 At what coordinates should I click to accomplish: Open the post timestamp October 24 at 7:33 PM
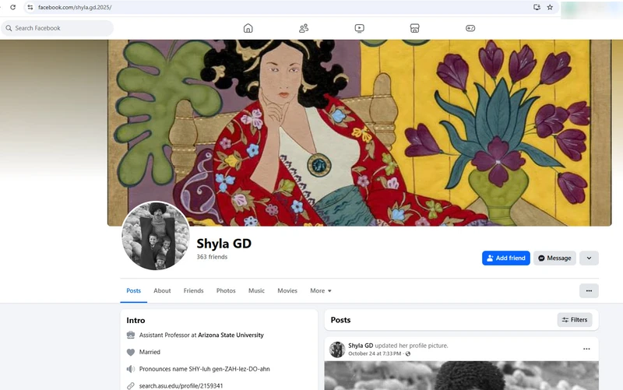click(x=375, y=353)
